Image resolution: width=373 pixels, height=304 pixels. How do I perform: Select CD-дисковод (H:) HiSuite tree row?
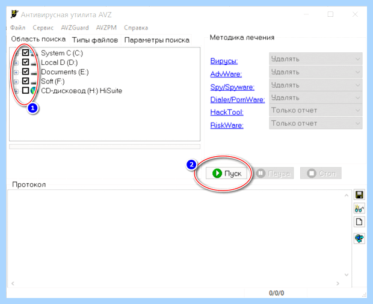tap(82, 91)
